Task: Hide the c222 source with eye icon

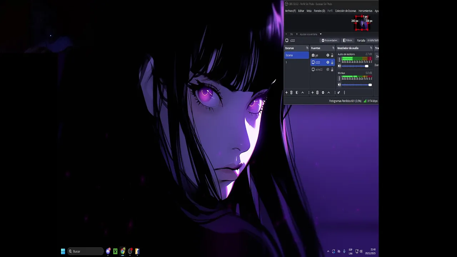Action: pyautogui.click(x=328, y=62)
